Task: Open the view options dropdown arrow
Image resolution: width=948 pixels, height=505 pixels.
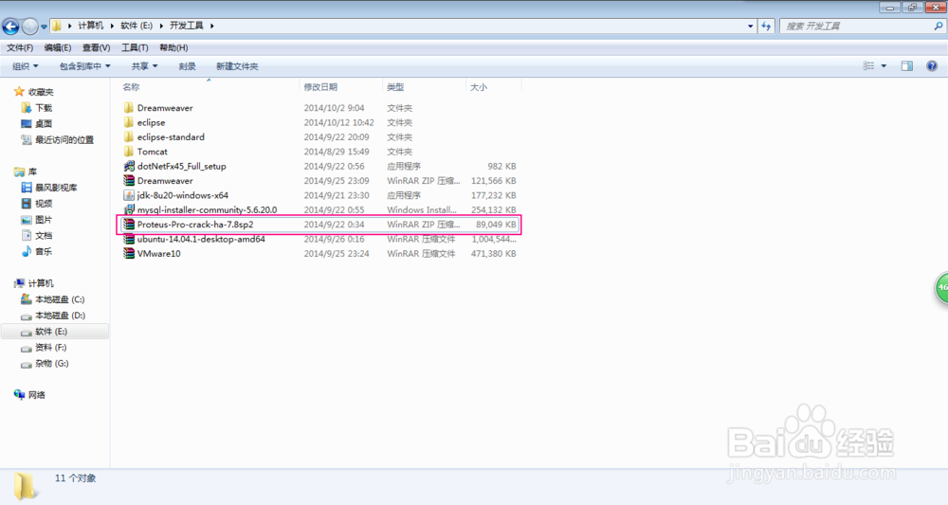Action: 884,65
